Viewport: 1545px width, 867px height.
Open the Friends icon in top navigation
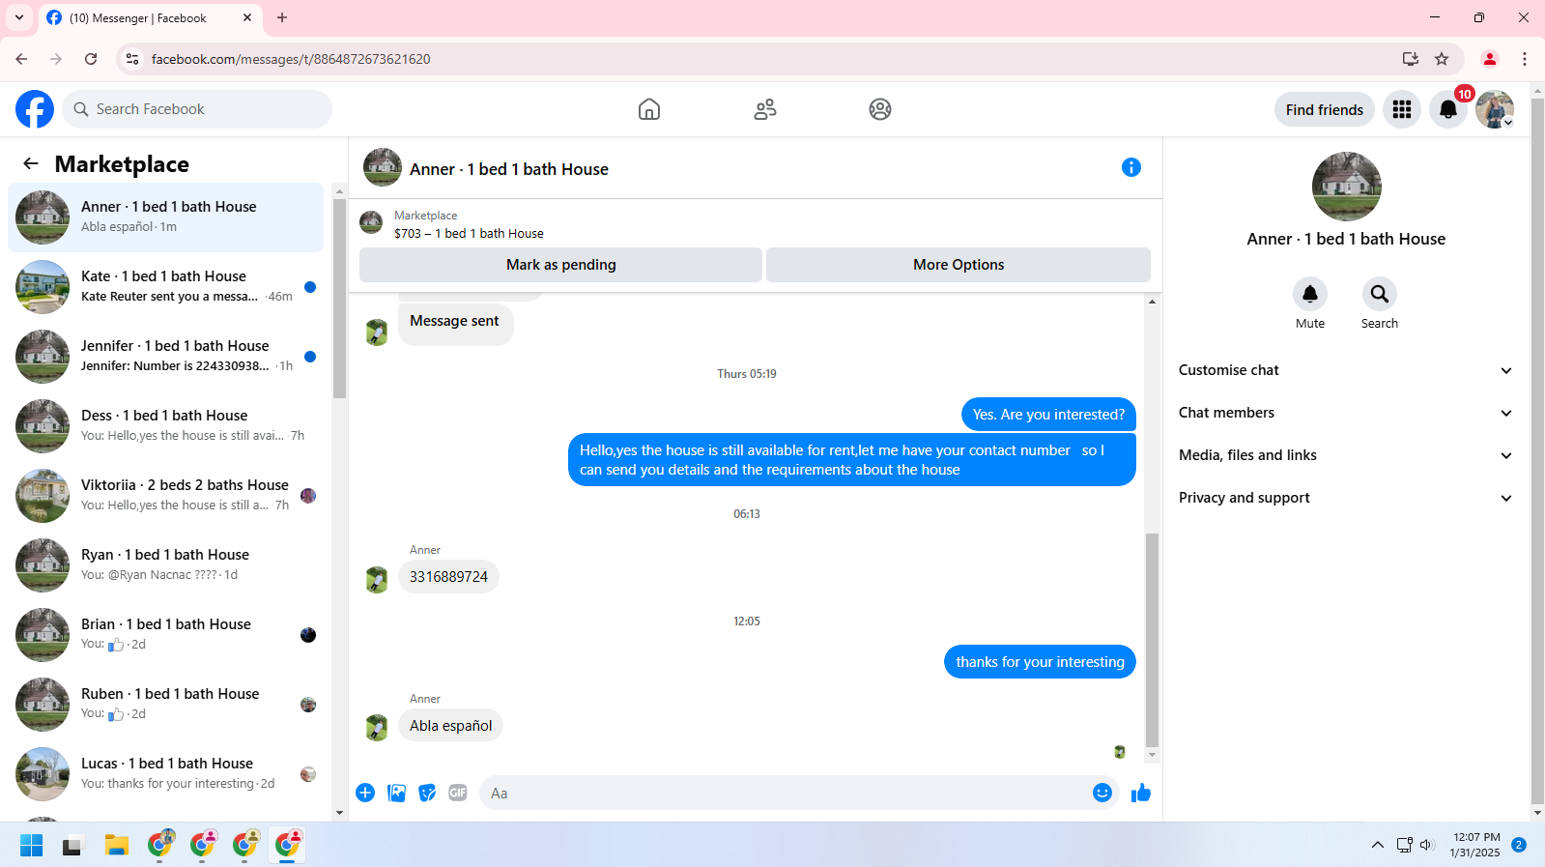[765, 109]
